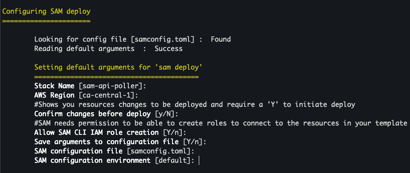Click the [y/N] option after Confirm changes
The image size is (410, 173).
point(165,114)
